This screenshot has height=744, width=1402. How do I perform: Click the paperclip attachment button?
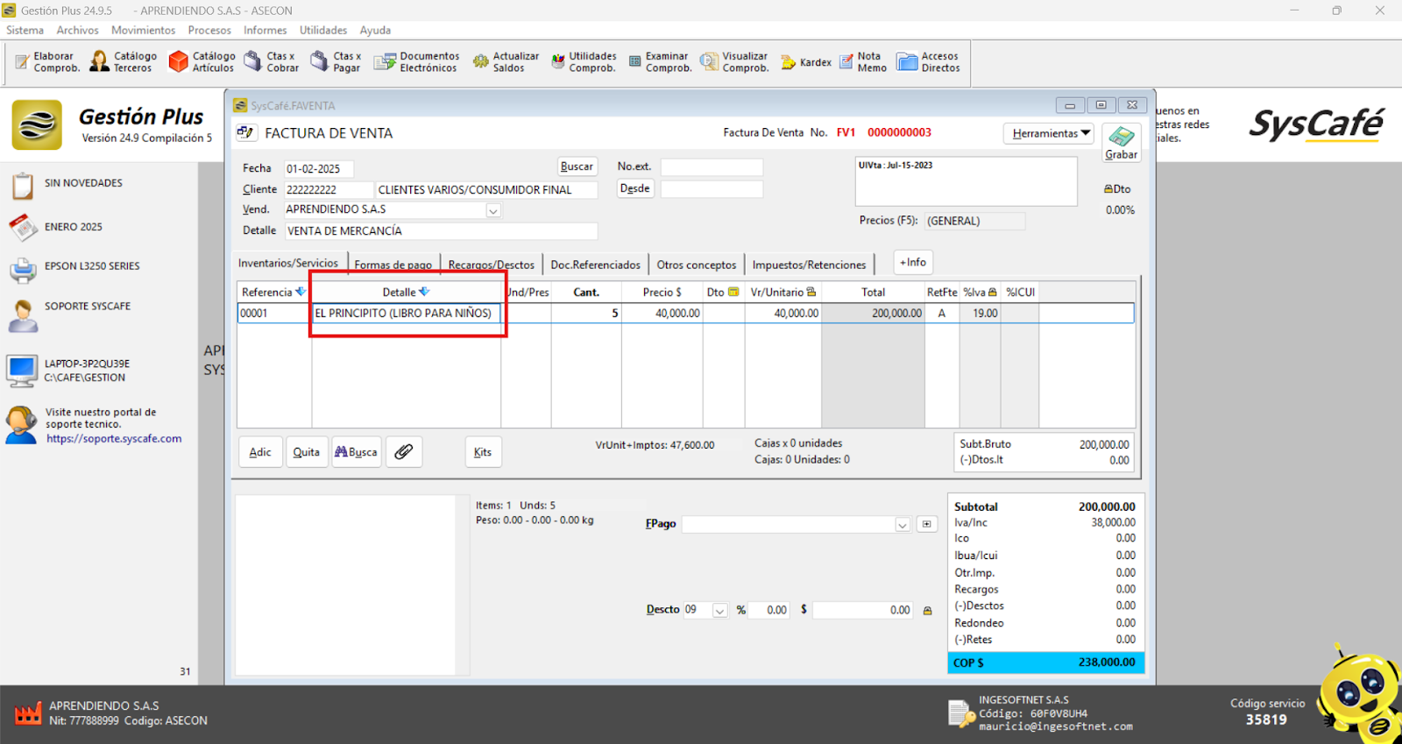tap(403, 452)
